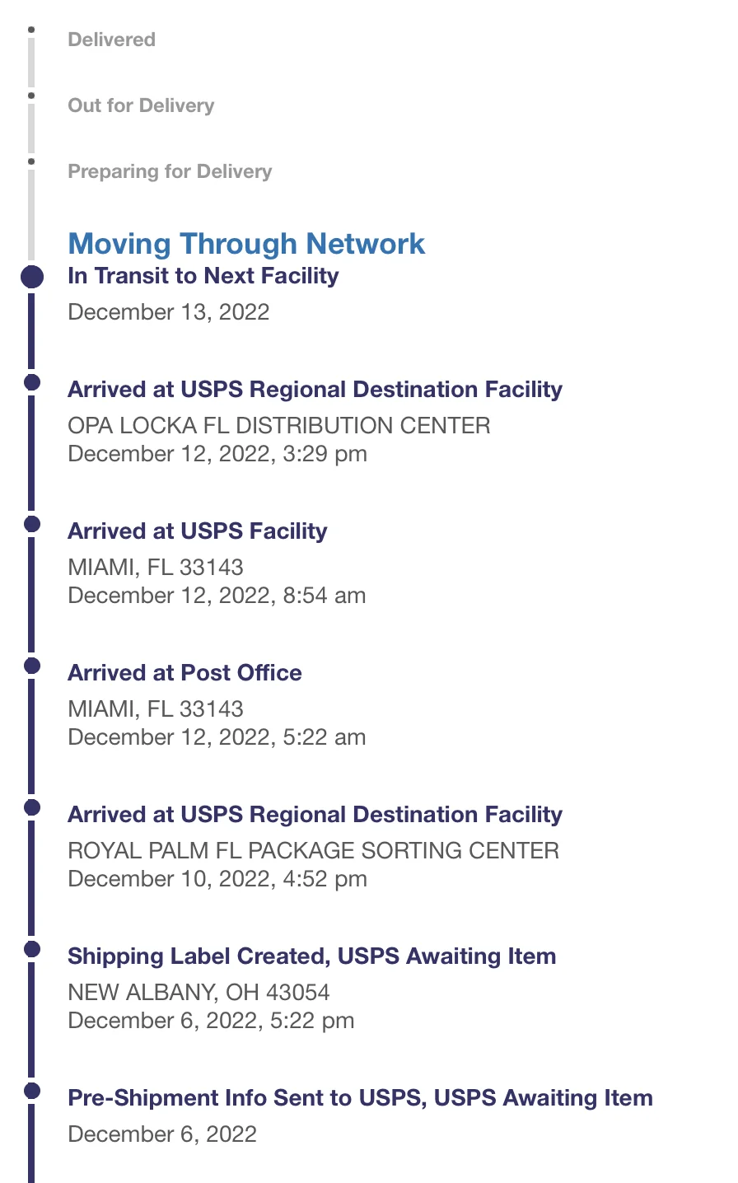The height and width of the screenshot is (1183, 738).
Task: Click the Out for Delivery label
Action: 141,105
